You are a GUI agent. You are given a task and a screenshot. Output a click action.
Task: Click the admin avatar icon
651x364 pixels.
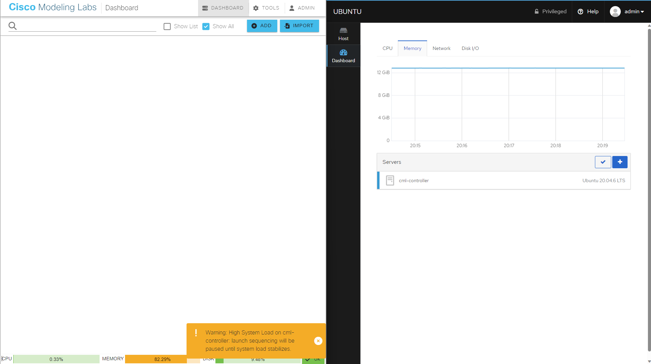click(615, 11)
